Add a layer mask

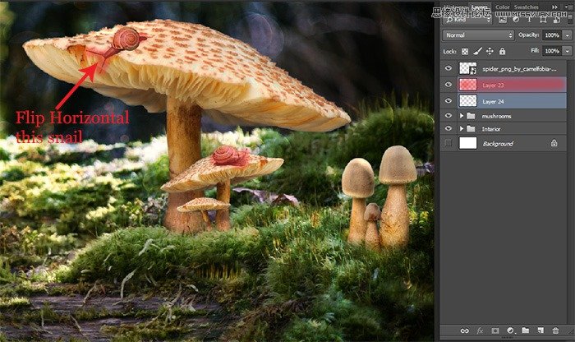495,330
